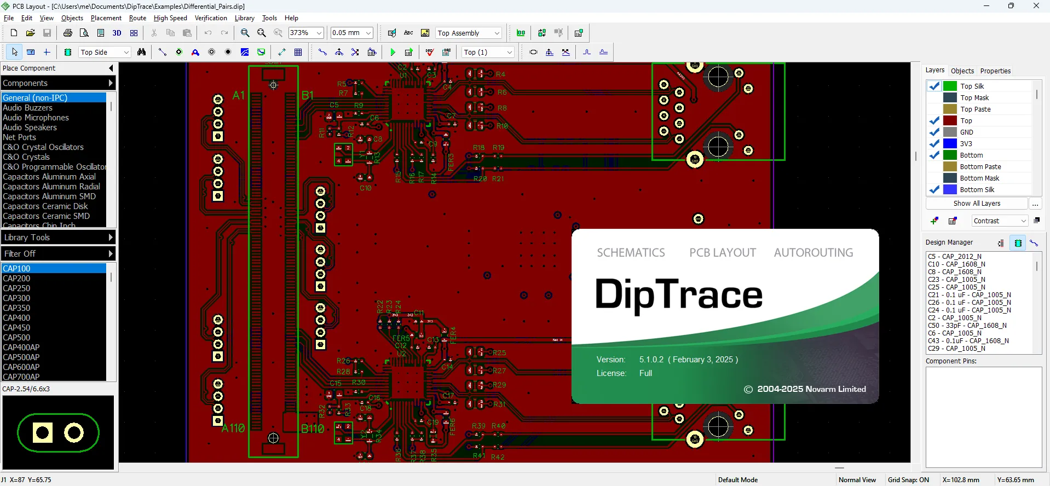Switch to the Objects tab
The height and width of the screenshot is (486, 1050).
tap(962, 71)
